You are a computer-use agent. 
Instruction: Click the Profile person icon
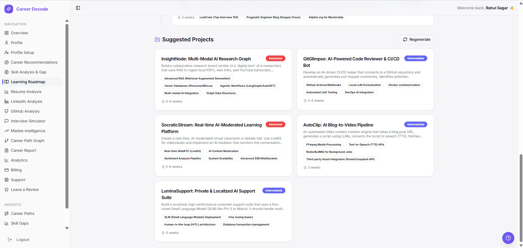click(7, 43)
